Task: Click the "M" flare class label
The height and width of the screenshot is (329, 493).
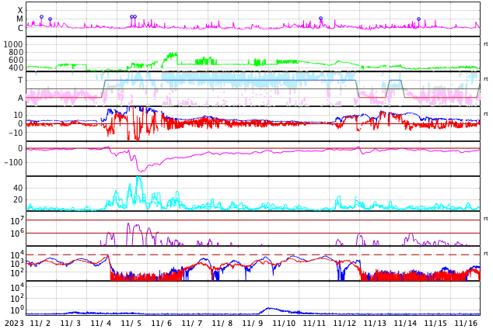Action: pos(20,19)
